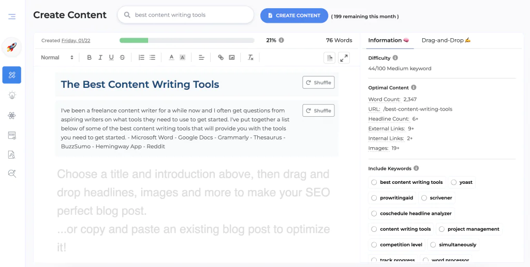Expand editor to fullscreen
530x267 pixels.
click(x=344, y=58)
